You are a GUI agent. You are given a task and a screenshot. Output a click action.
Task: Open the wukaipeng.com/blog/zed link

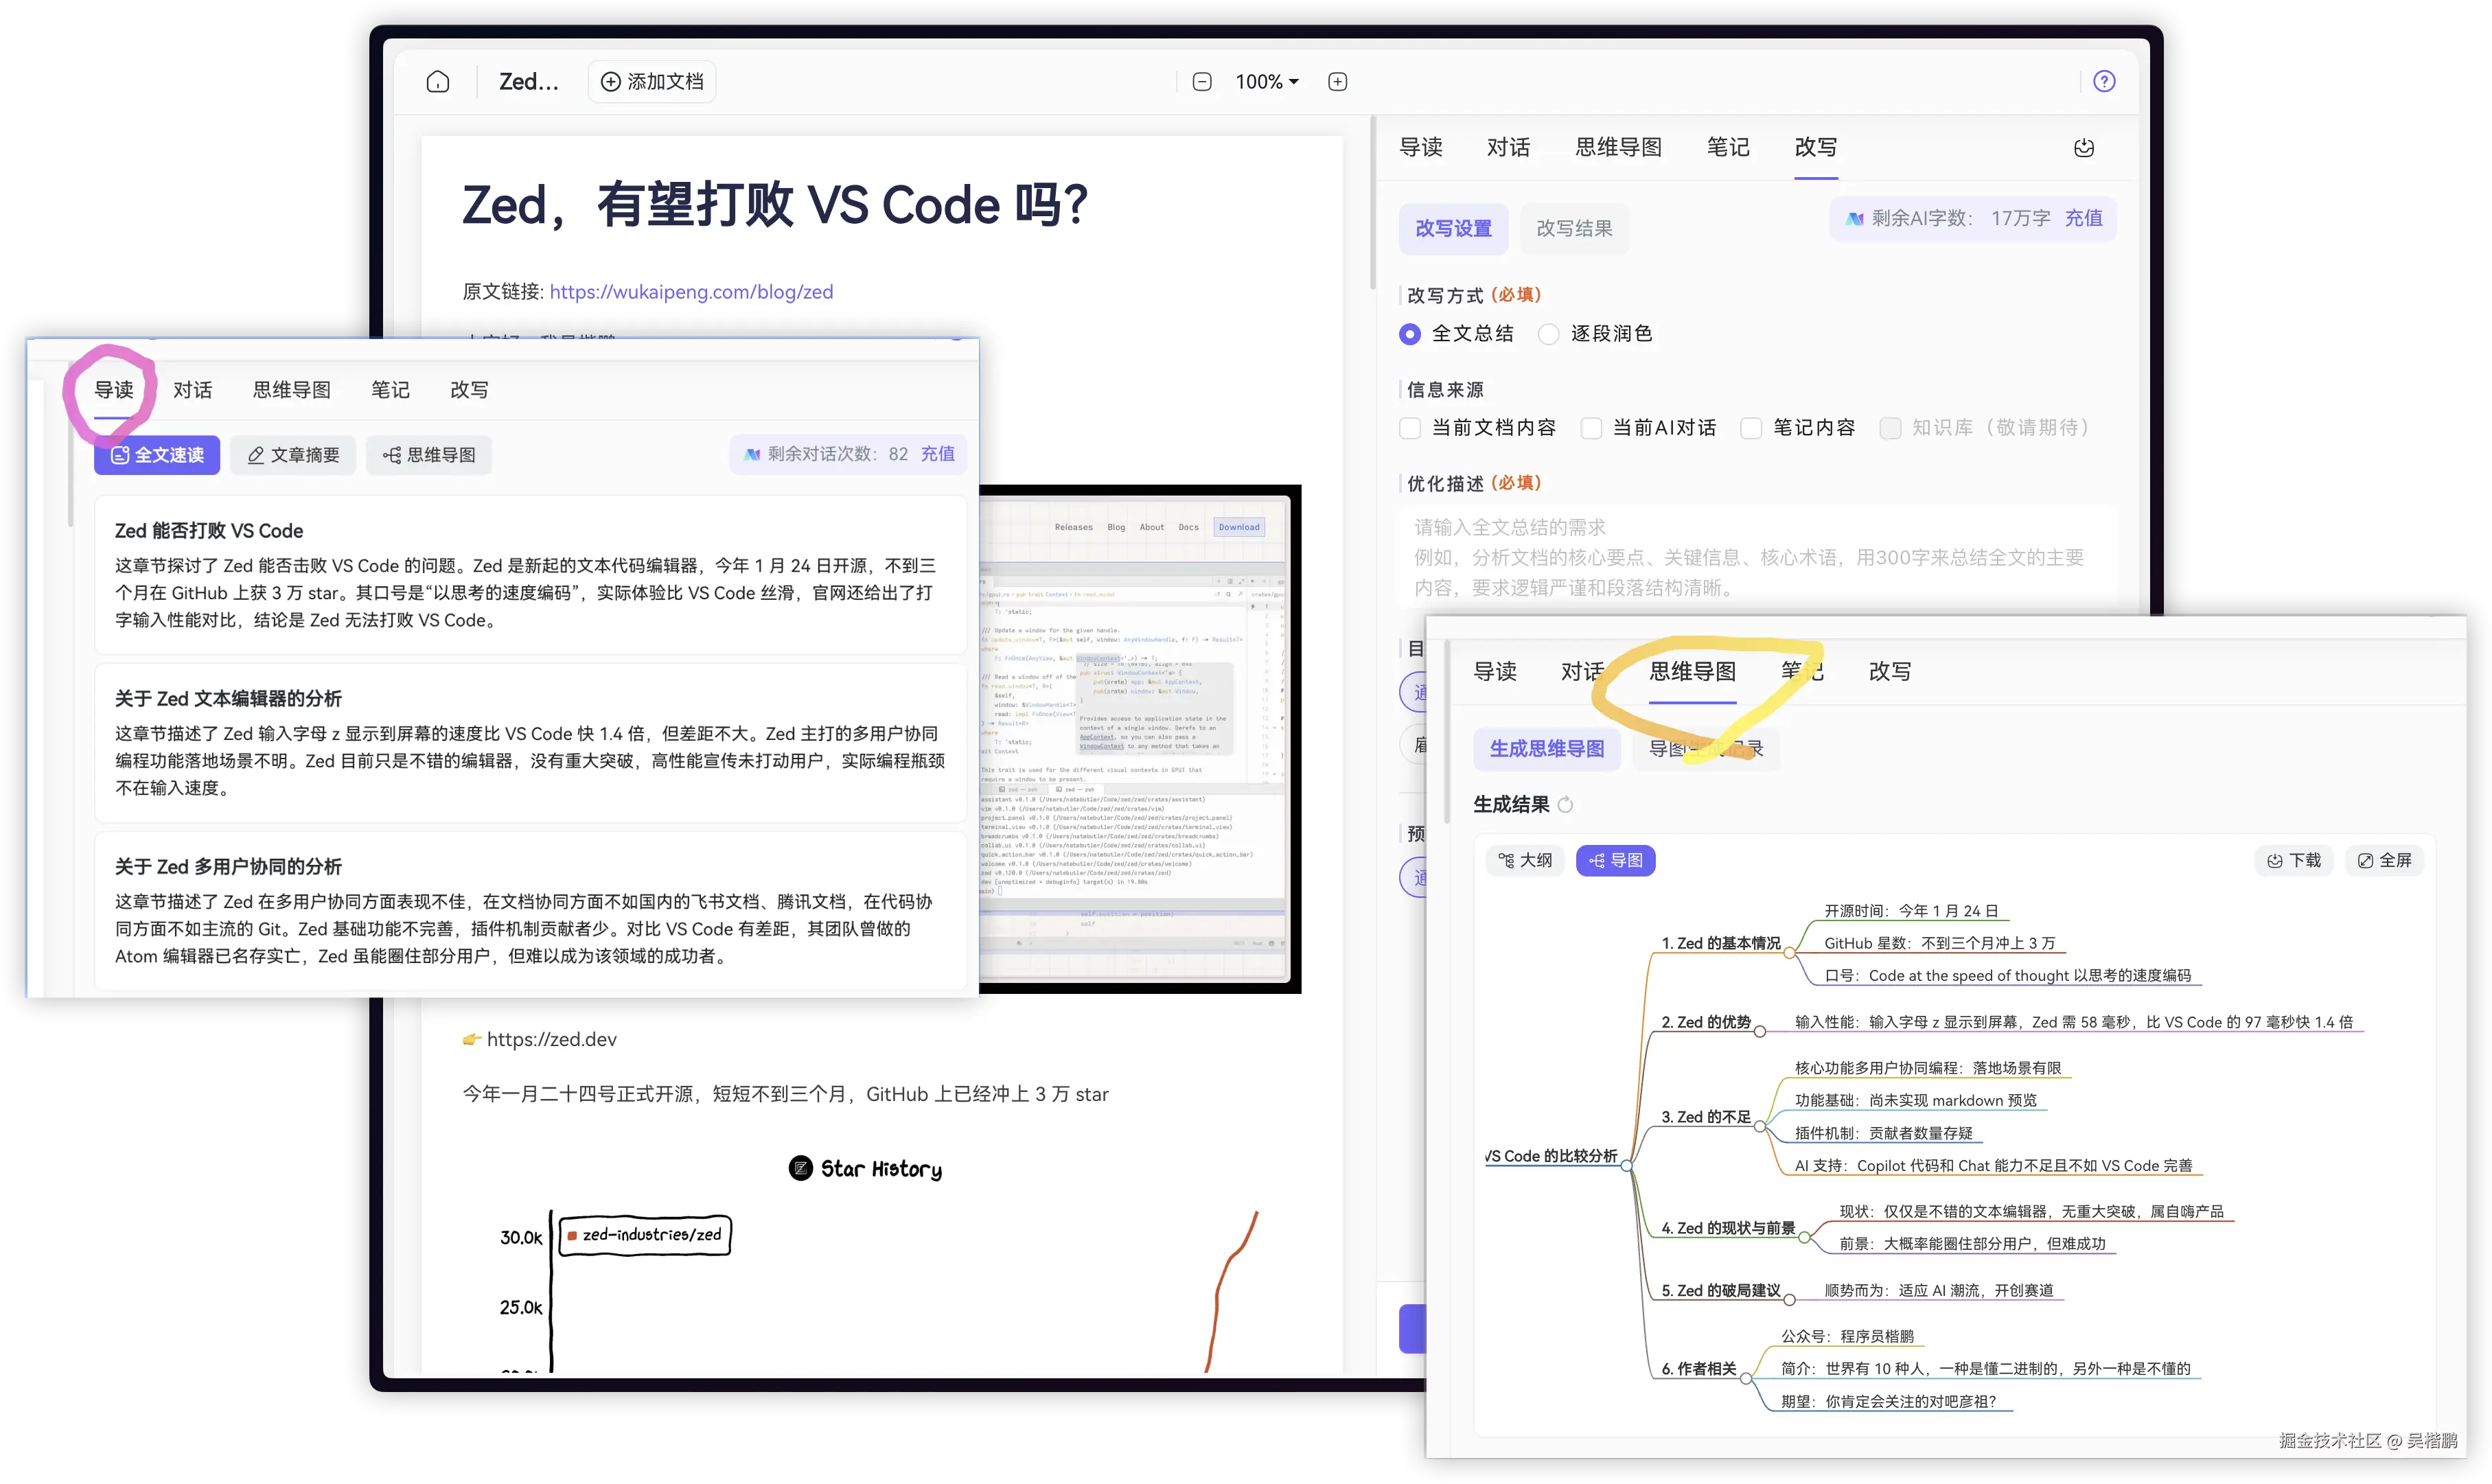point(691,292)
